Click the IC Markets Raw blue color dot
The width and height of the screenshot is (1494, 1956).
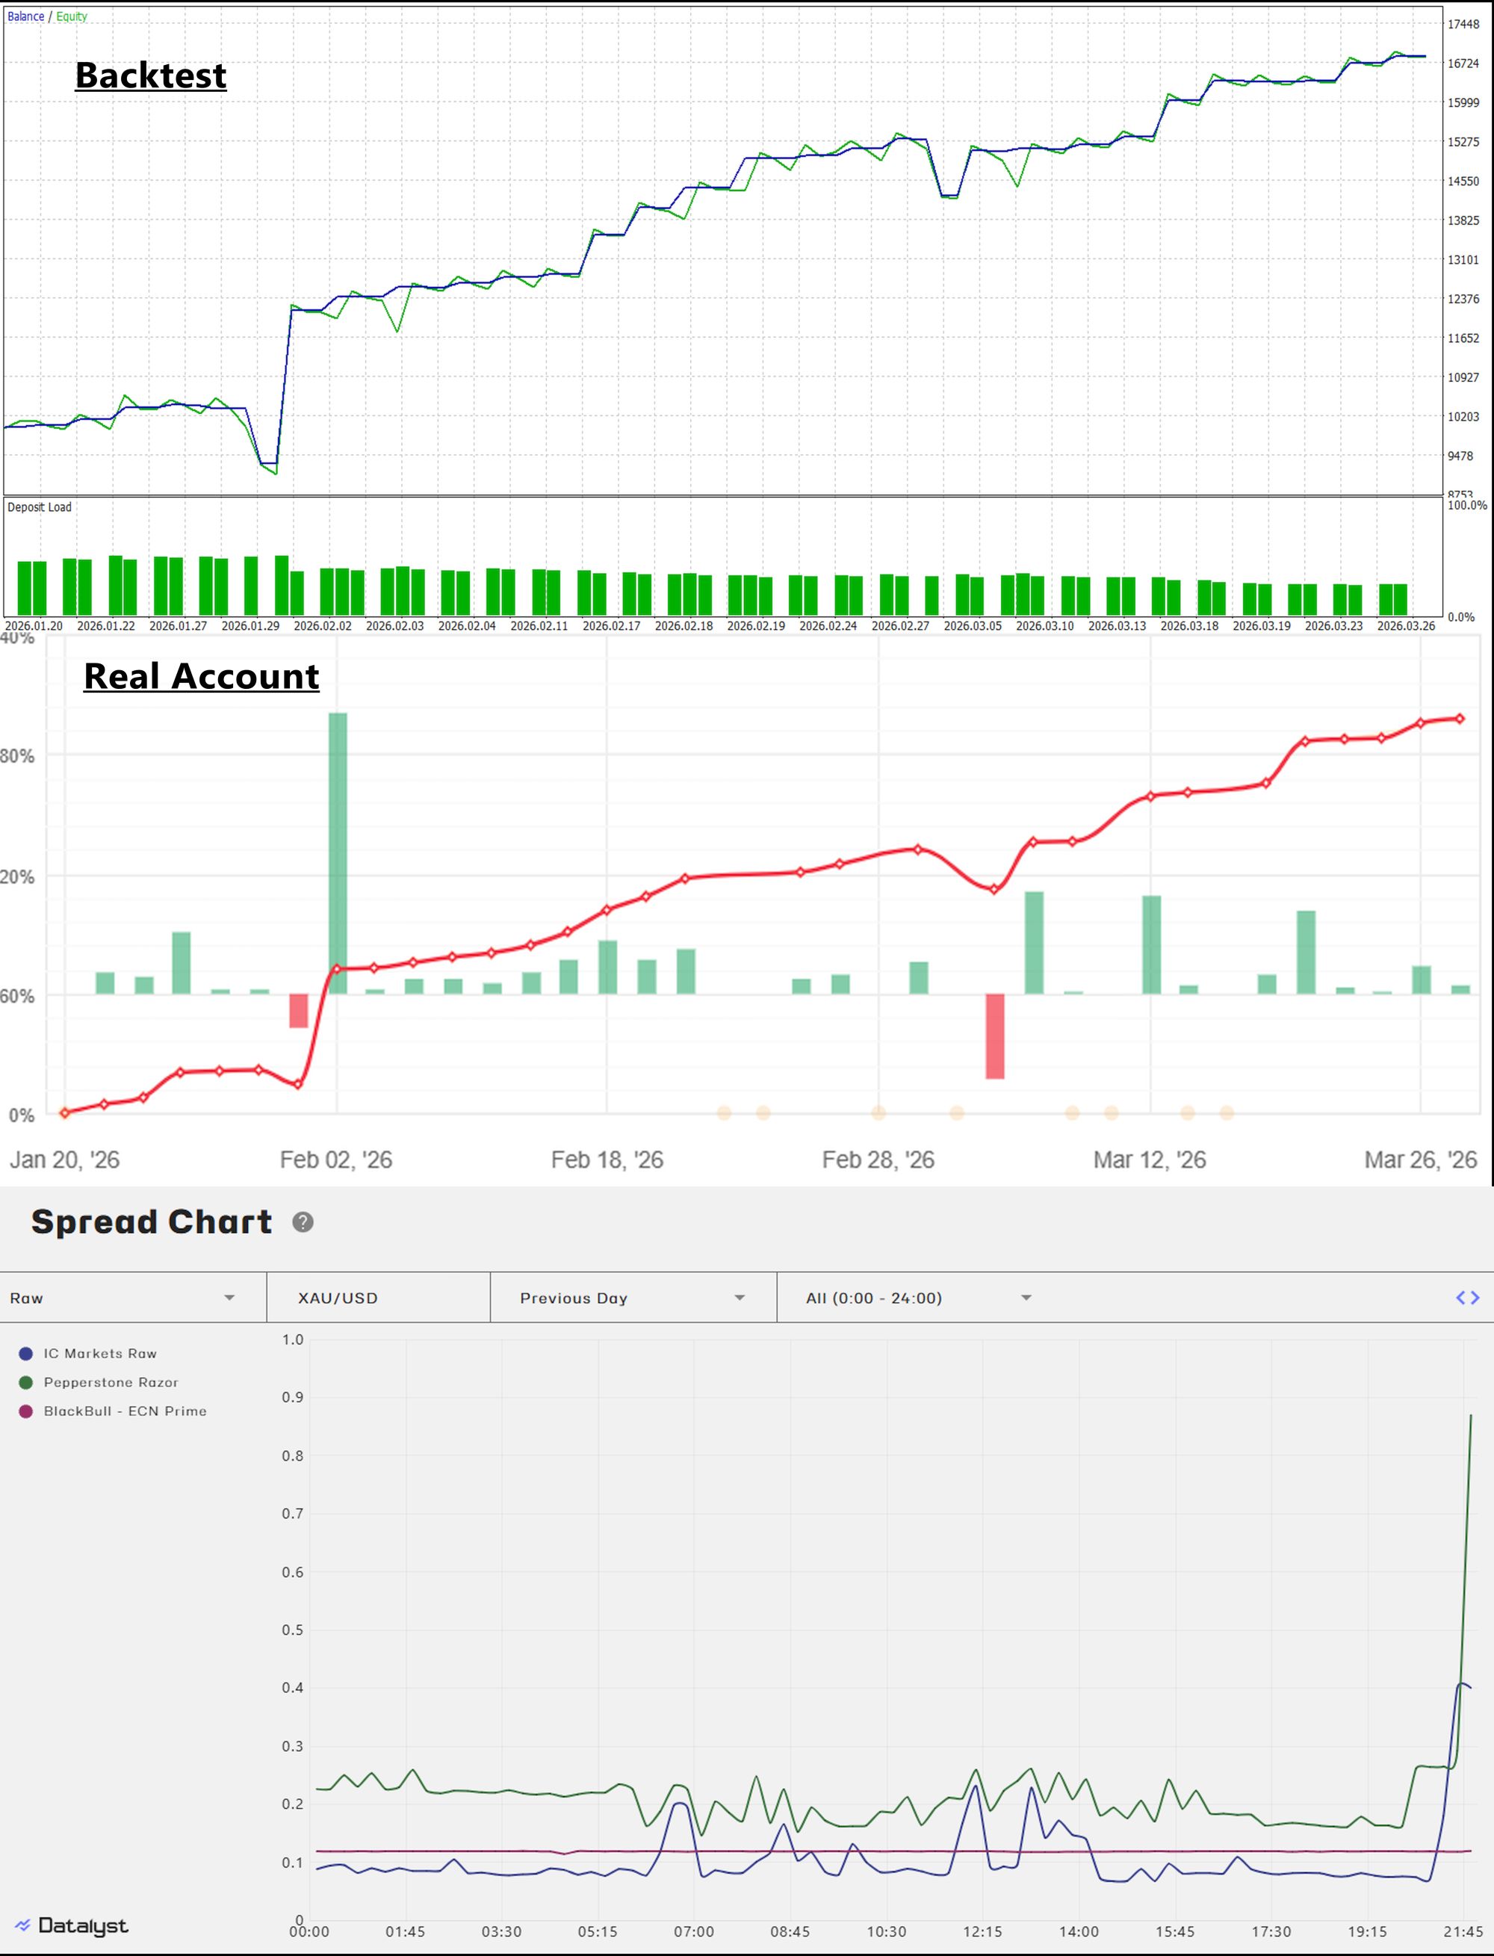(x=26, y=1353)
